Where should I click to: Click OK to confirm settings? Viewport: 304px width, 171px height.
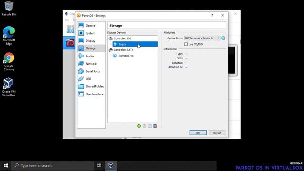point(198,133)
